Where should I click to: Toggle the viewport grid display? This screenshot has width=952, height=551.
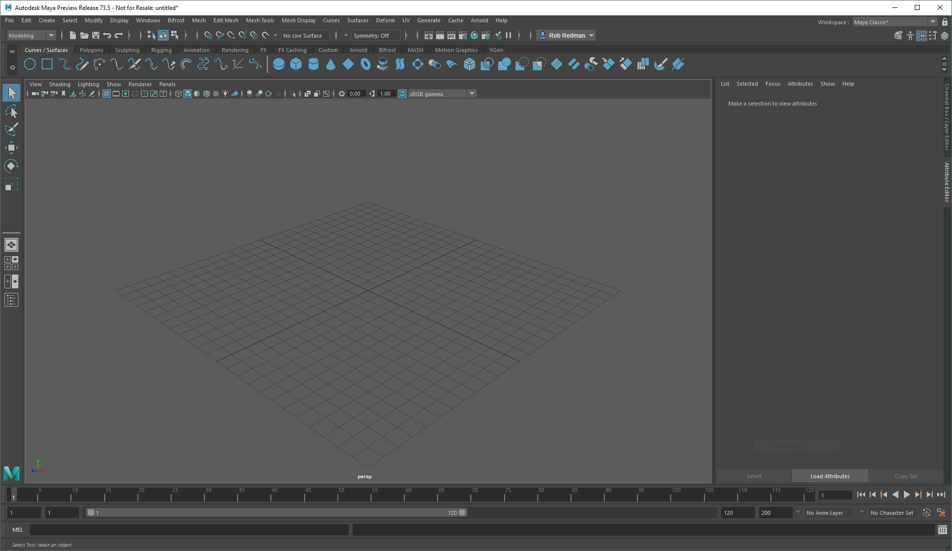click(106, 94)
